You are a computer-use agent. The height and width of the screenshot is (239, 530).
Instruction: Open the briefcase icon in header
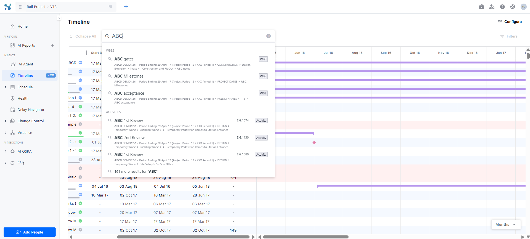(482, 7)
